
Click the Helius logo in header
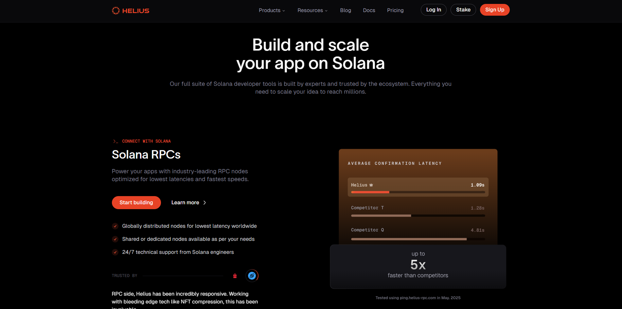pyautogui.click(x=131, y=11)
